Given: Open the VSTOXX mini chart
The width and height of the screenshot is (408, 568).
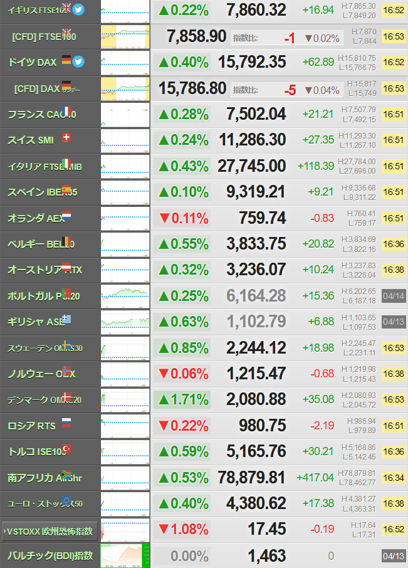Looking at the screenshot, I should [x=125, y=530].
